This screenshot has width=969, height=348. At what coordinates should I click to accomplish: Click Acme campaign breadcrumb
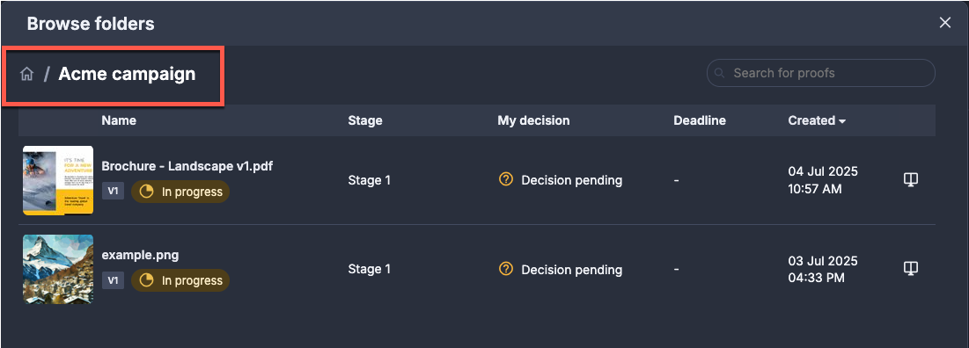(x=127, y=74)
